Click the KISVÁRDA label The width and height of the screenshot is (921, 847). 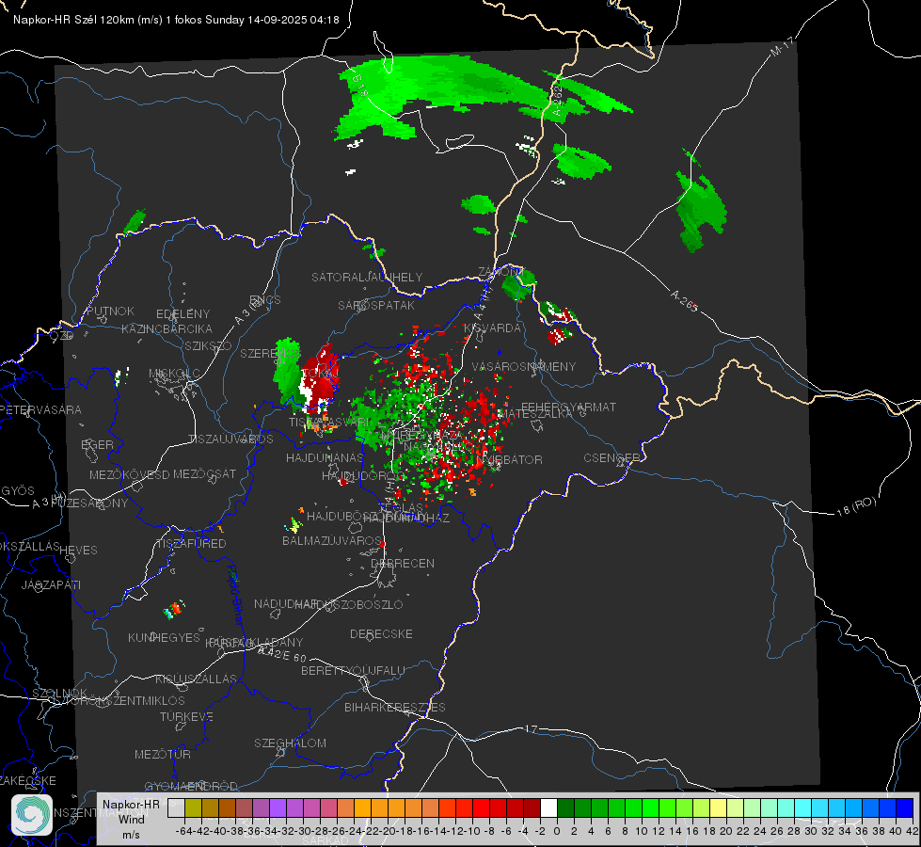(492, 328)
